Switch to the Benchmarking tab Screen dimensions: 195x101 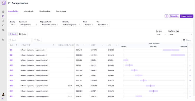(x=45, y=11)
